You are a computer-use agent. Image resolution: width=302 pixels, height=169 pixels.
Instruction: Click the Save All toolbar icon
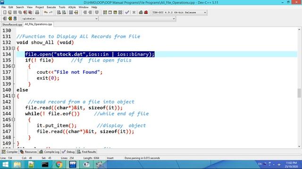click(x=20, y=13)
